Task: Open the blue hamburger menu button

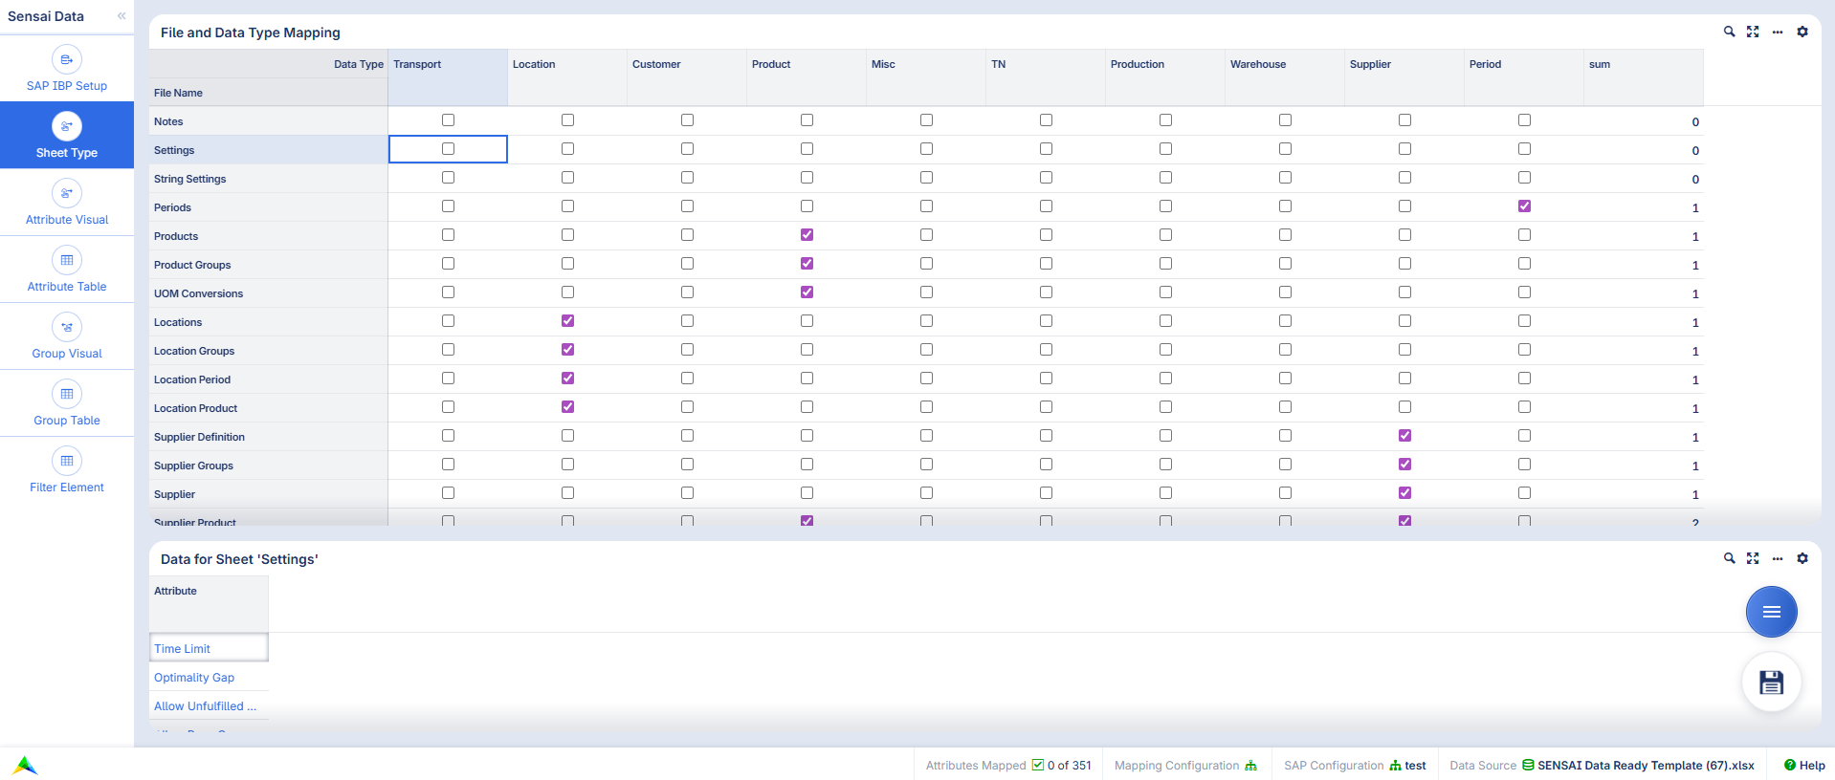Action: tap(1771, 612)
